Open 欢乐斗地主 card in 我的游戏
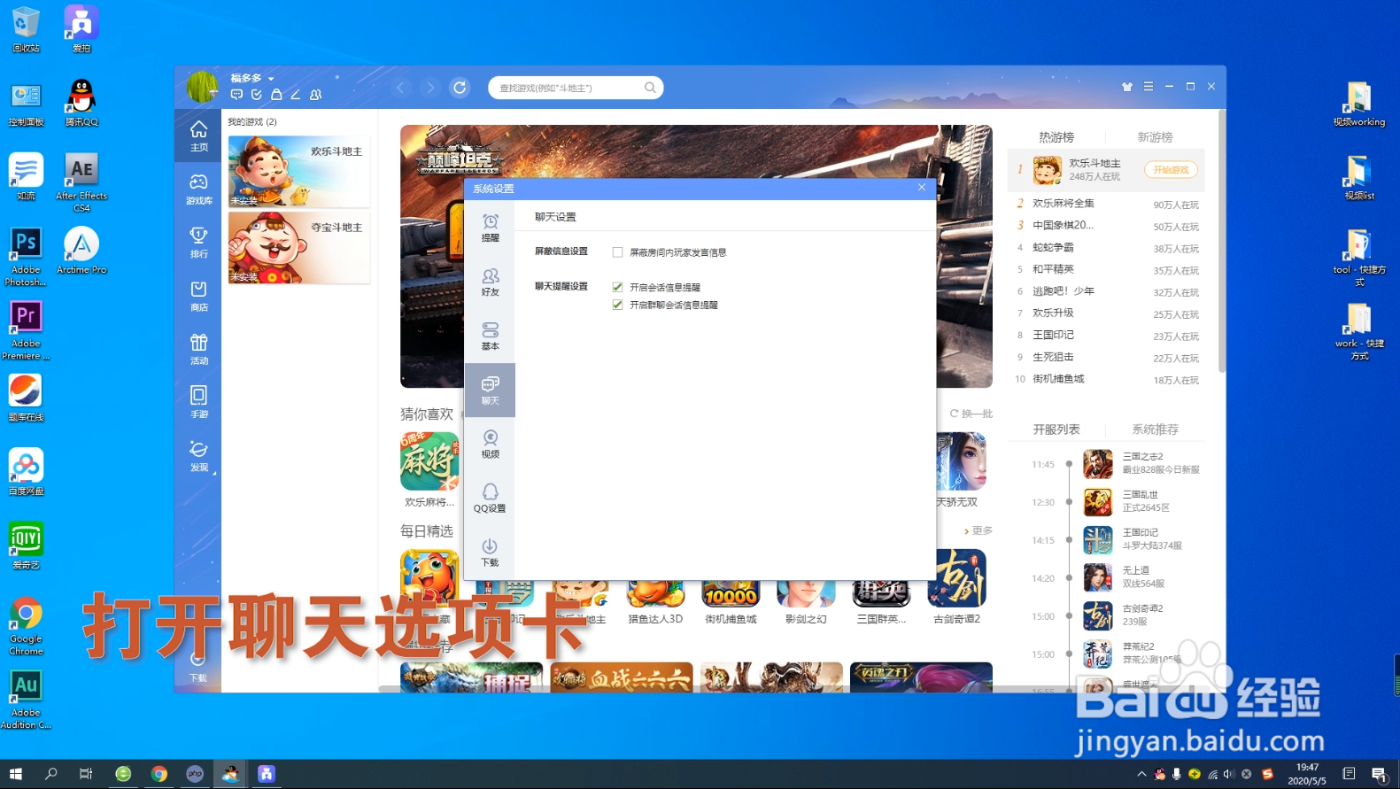The height and width of the screenshot is (789, 1400). pos(298,171)
